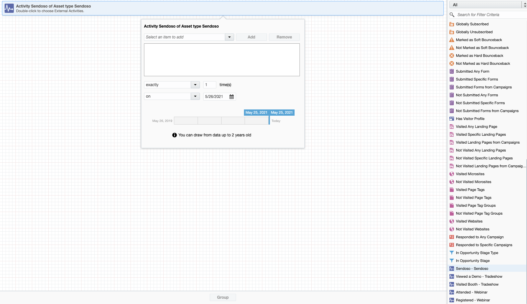Click the Globally Subscribed filter icon
This screenshot has width=527, height=304.
pos(452,24)
